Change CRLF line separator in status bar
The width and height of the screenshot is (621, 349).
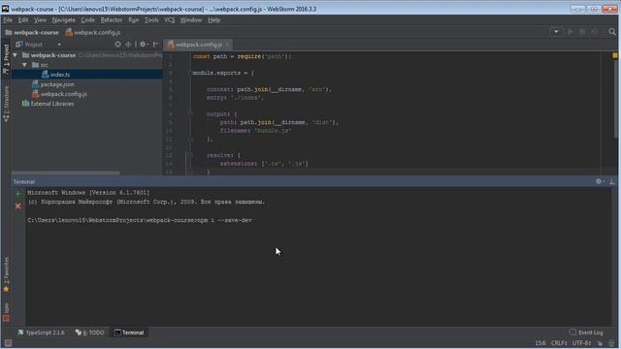pyautogui.click(x=559, y=343)
